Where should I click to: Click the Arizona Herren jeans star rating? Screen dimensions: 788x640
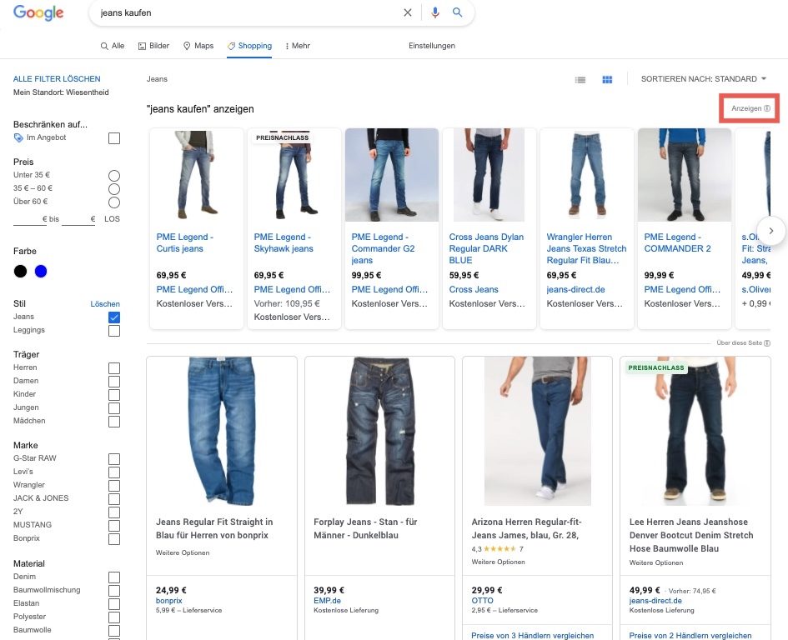[x=499, y=549]
